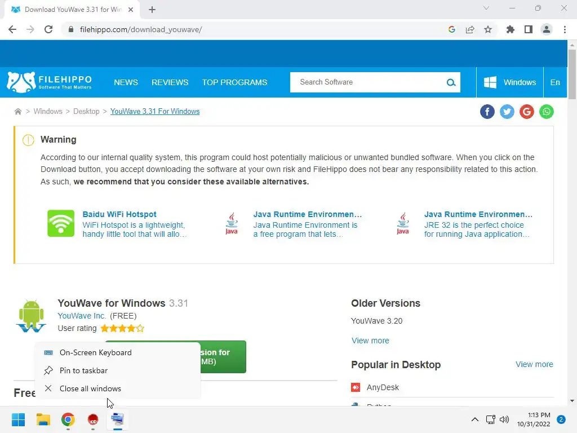Show hidden system tray icons

click(475, 419)
